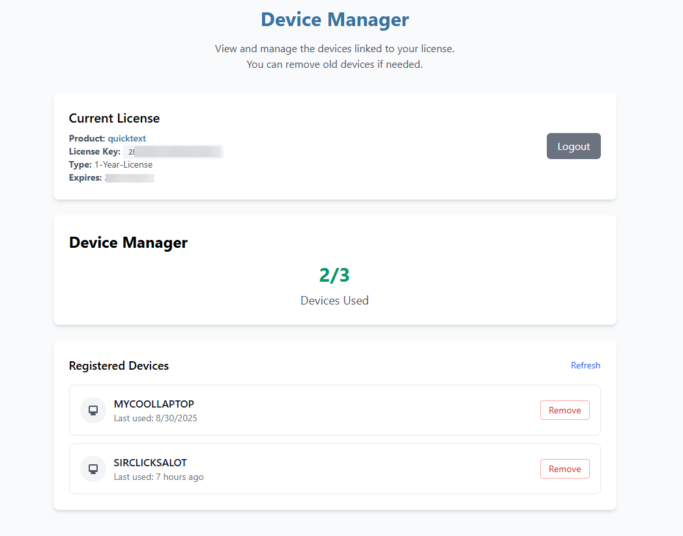Click the monitor icon beside MYCOOLLAPTOP
The width and height of the screenshot is (683, 536).
tap(93, 410)
